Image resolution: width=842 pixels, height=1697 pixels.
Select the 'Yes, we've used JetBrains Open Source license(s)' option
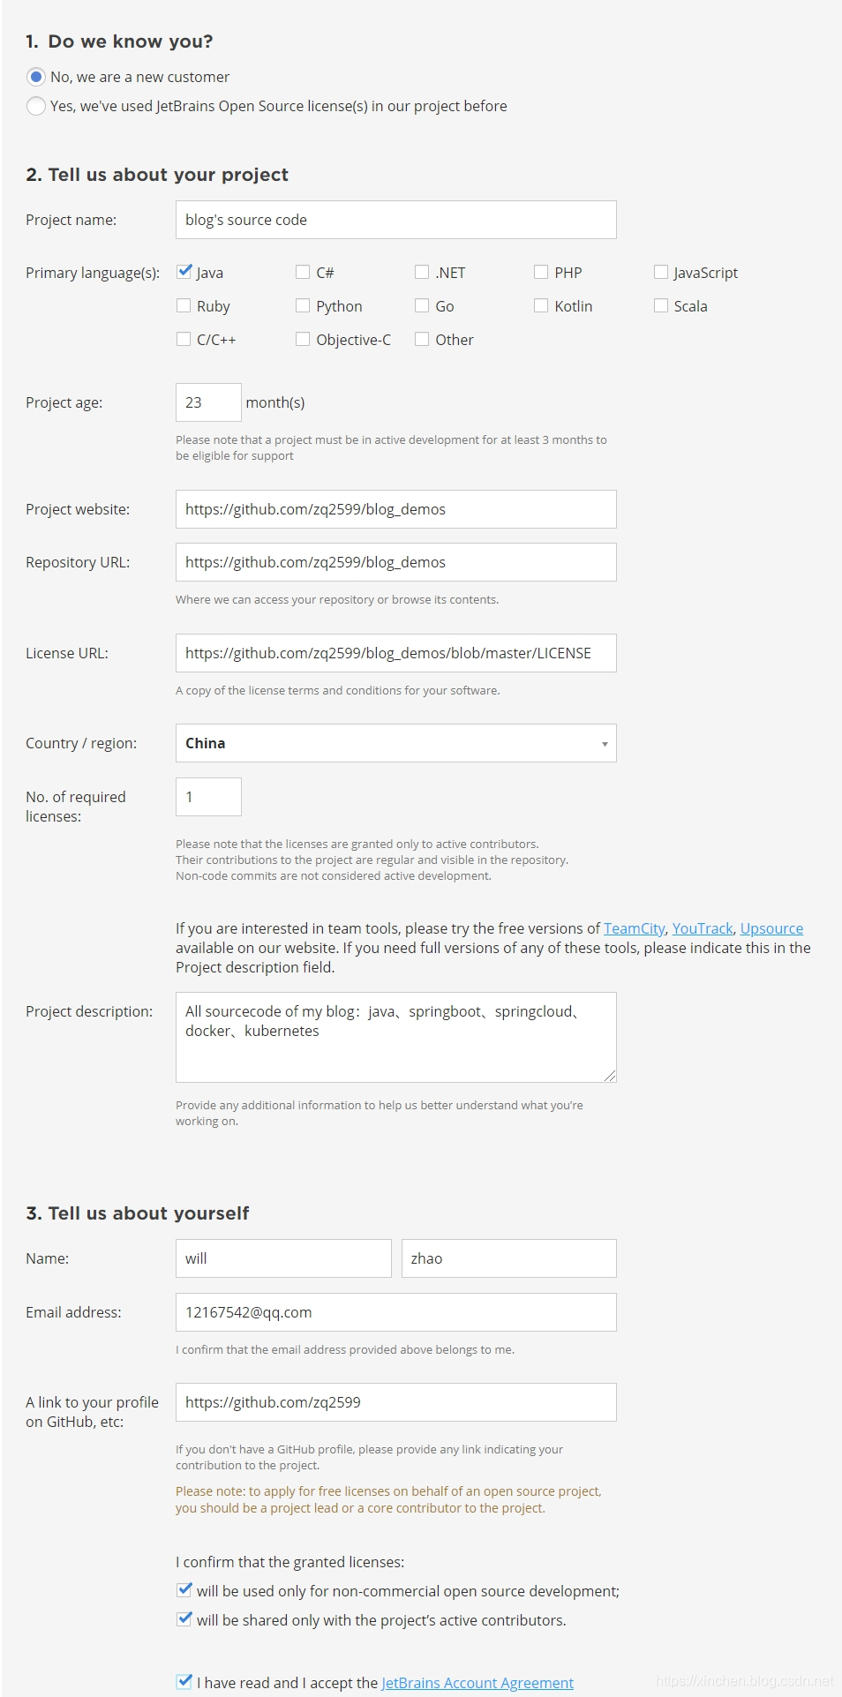click(x=36, y=106)
